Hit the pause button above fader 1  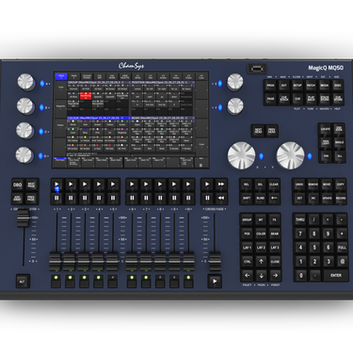(56, 199)
